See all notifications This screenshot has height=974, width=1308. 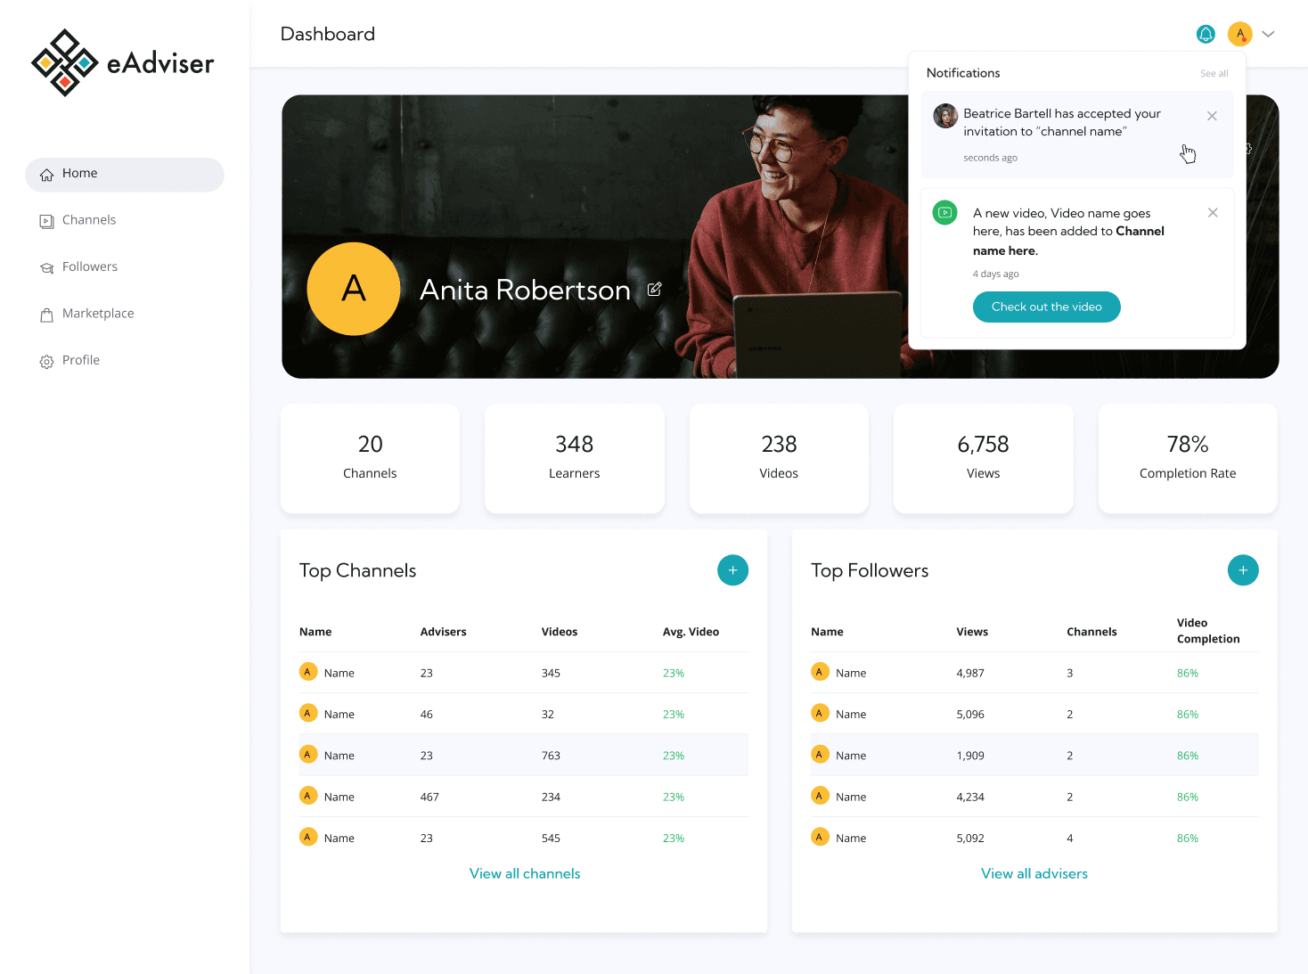tap(1214, 73)
